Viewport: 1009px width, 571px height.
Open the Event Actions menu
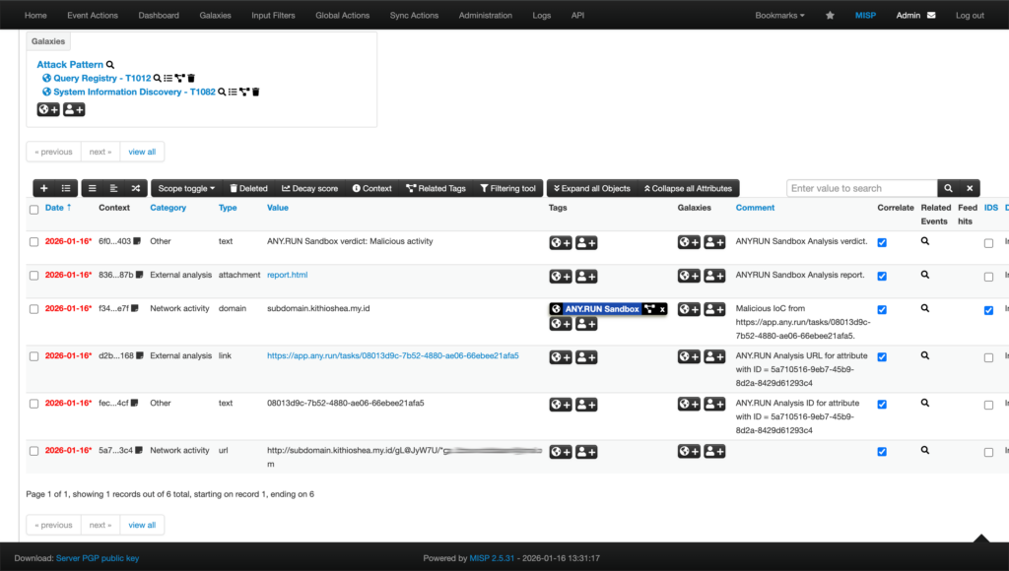coord(93,16)
